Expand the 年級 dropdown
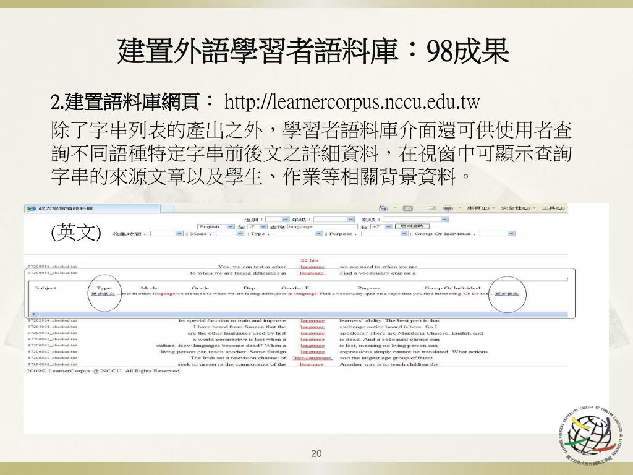Screen dimensions: 633x475 tap(334, 220)
